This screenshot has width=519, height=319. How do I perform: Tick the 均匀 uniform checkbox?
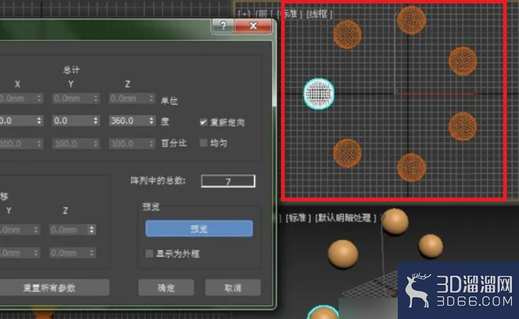click(x=203, y=143)
